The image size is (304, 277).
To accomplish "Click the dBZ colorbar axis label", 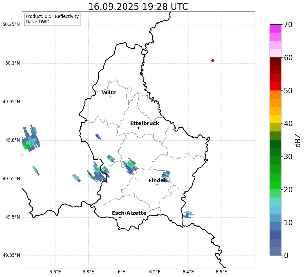I will [298, 140].
